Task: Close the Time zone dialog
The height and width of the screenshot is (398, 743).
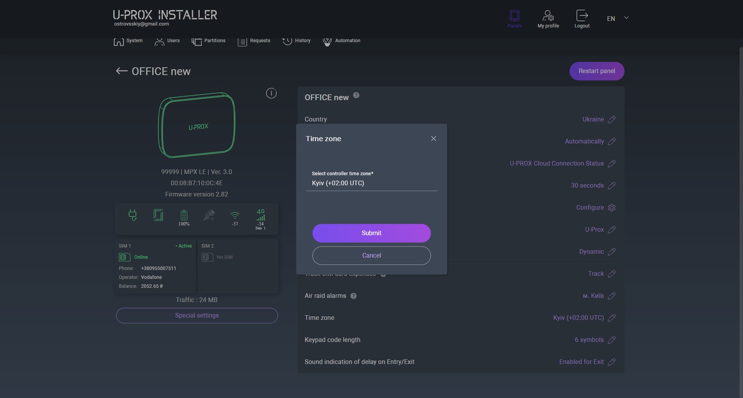Action: pyautogui.click(x=434, y=138)
